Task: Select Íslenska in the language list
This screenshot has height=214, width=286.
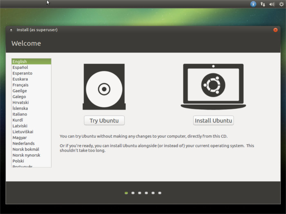Action: (31, 108)
